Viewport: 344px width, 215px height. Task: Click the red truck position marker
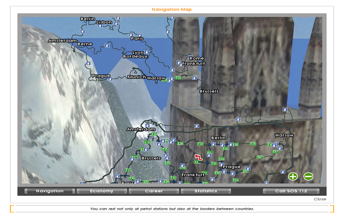(x=198, y=156)
